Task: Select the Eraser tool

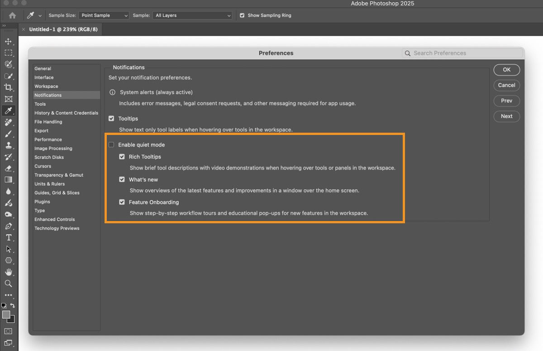Action: coord(9,168)
